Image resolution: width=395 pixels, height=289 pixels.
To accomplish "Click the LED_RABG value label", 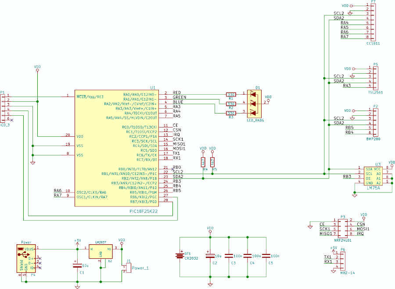I will (255, 120).
